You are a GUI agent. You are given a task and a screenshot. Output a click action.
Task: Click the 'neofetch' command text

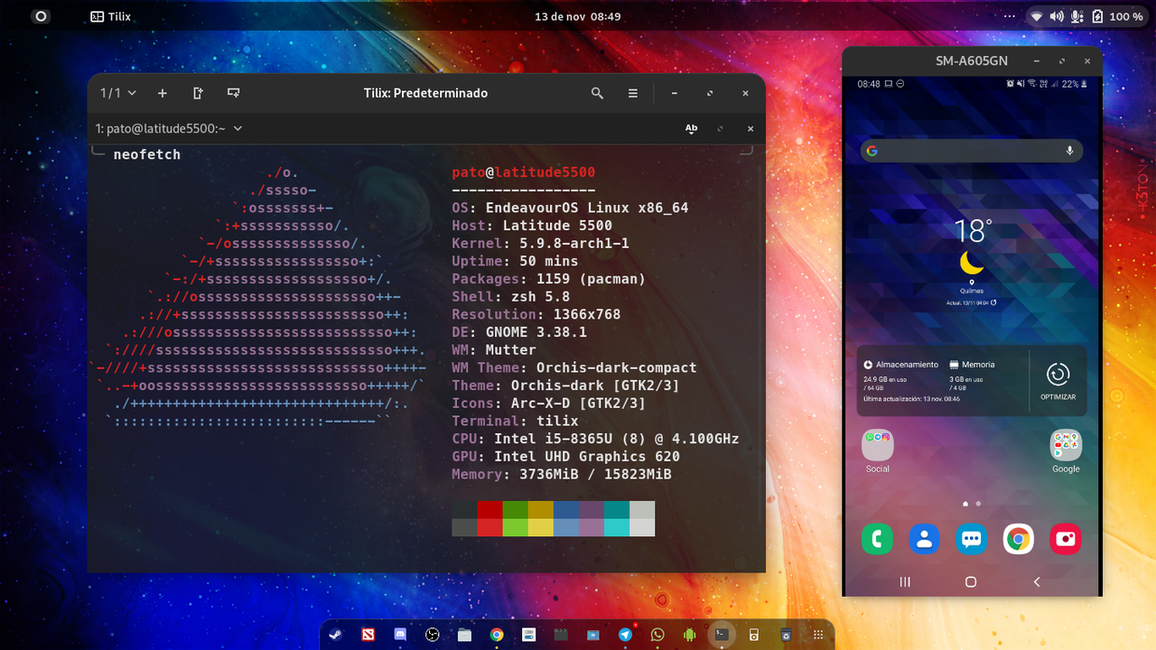[x=147, y=154]
